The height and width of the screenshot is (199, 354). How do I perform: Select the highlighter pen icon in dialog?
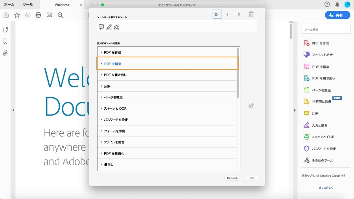[109, 27]
